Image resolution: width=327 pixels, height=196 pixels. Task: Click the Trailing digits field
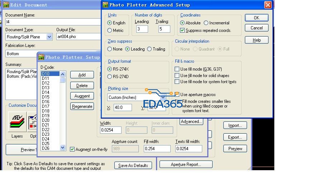tap(164, 29)
